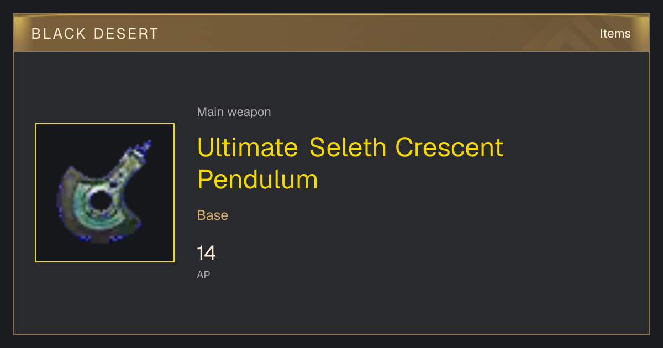Select the Ultimate Seleth Crescent Pendulum title
663x348 pixels.
tap(350, 164)
